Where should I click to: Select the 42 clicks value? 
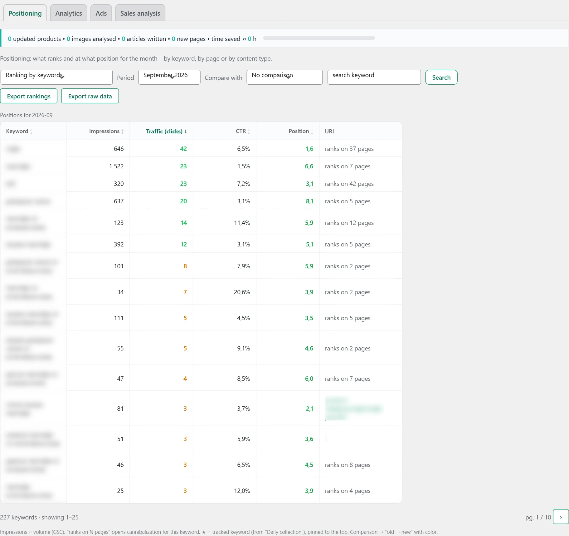183,149
